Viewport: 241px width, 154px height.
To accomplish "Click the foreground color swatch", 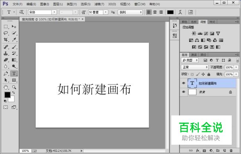I will click(7, 95).
